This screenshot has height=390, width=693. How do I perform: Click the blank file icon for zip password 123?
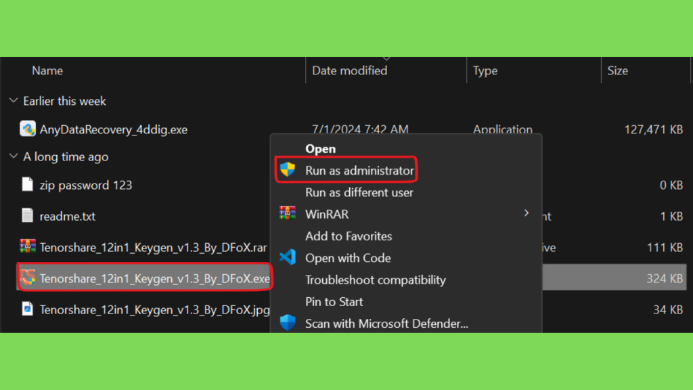click(27, 184)
